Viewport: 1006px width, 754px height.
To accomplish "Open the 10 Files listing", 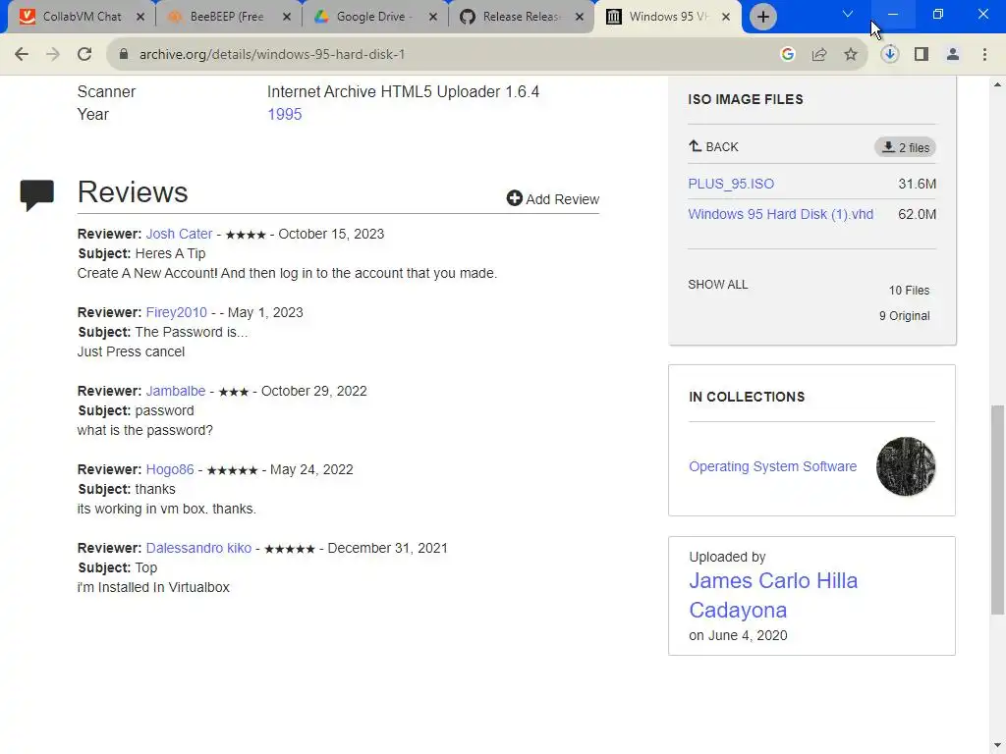I will click(909, 291).
